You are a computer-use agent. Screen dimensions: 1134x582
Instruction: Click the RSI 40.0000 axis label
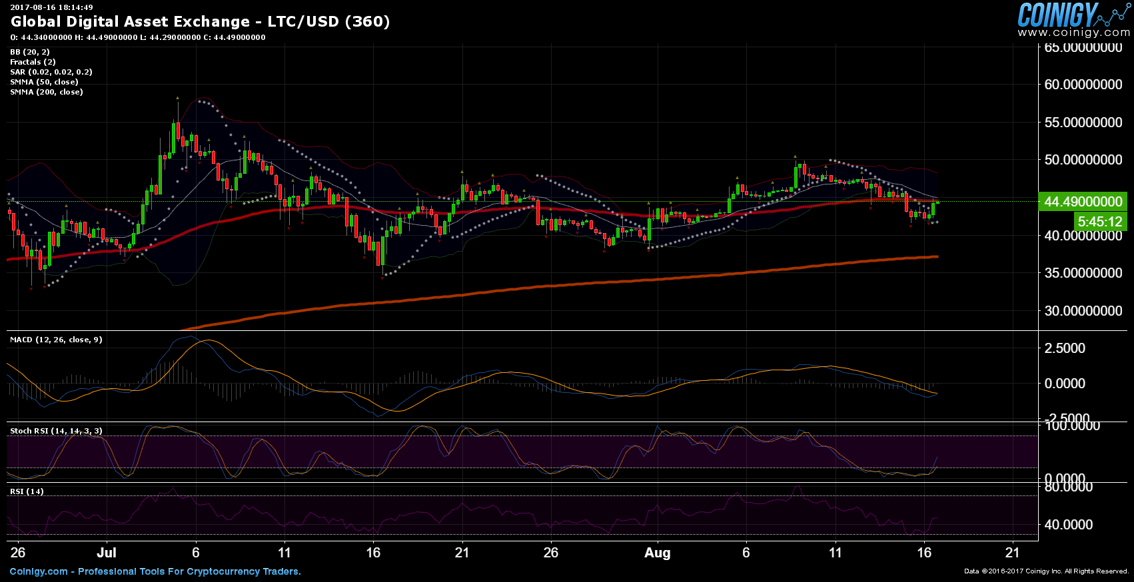[x=1069, y=525]
